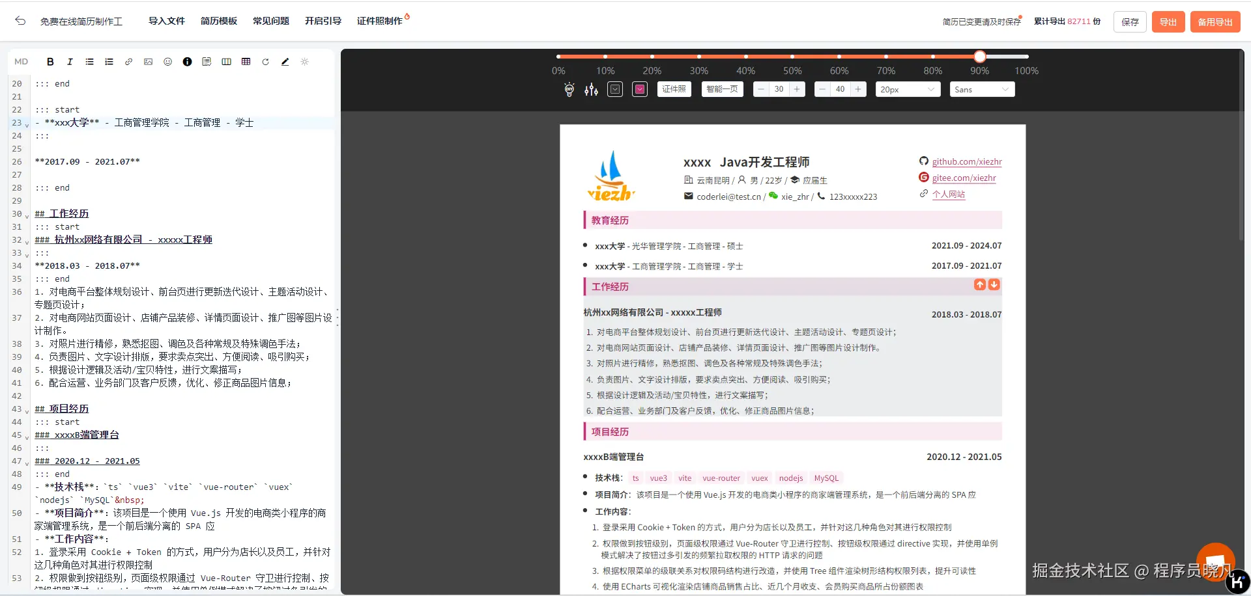Click the pink checked toggle in the dark toolbar
This screenshot has width=1251, height=596.
pos(639,89)
